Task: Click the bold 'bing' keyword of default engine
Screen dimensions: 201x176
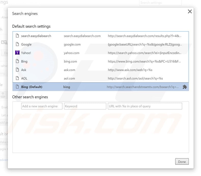Action: tap(67, 87)
